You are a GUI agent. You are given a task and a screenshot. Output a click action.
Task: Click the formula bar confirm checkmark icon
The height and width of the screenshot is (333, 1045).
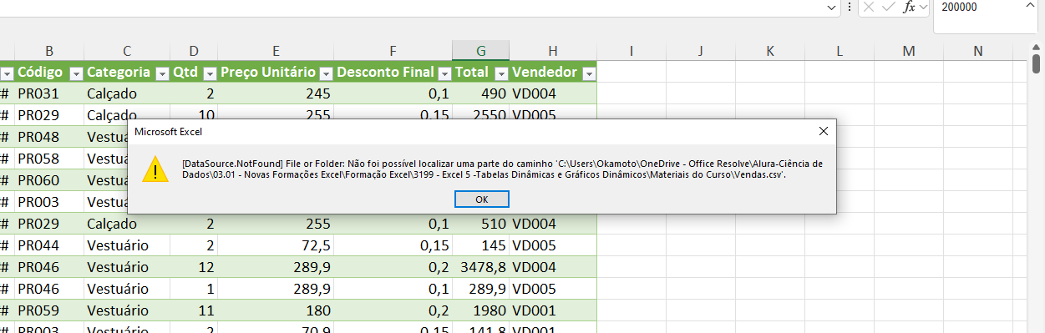(890, 7)
